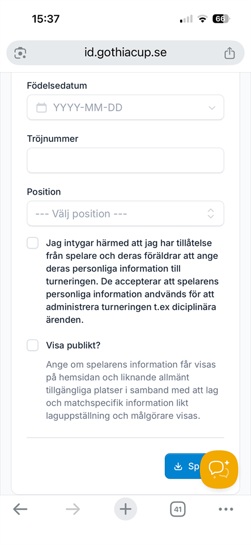251x545 pixels.
Task: Tap the browser forward arrow
Action: (73, 510)
